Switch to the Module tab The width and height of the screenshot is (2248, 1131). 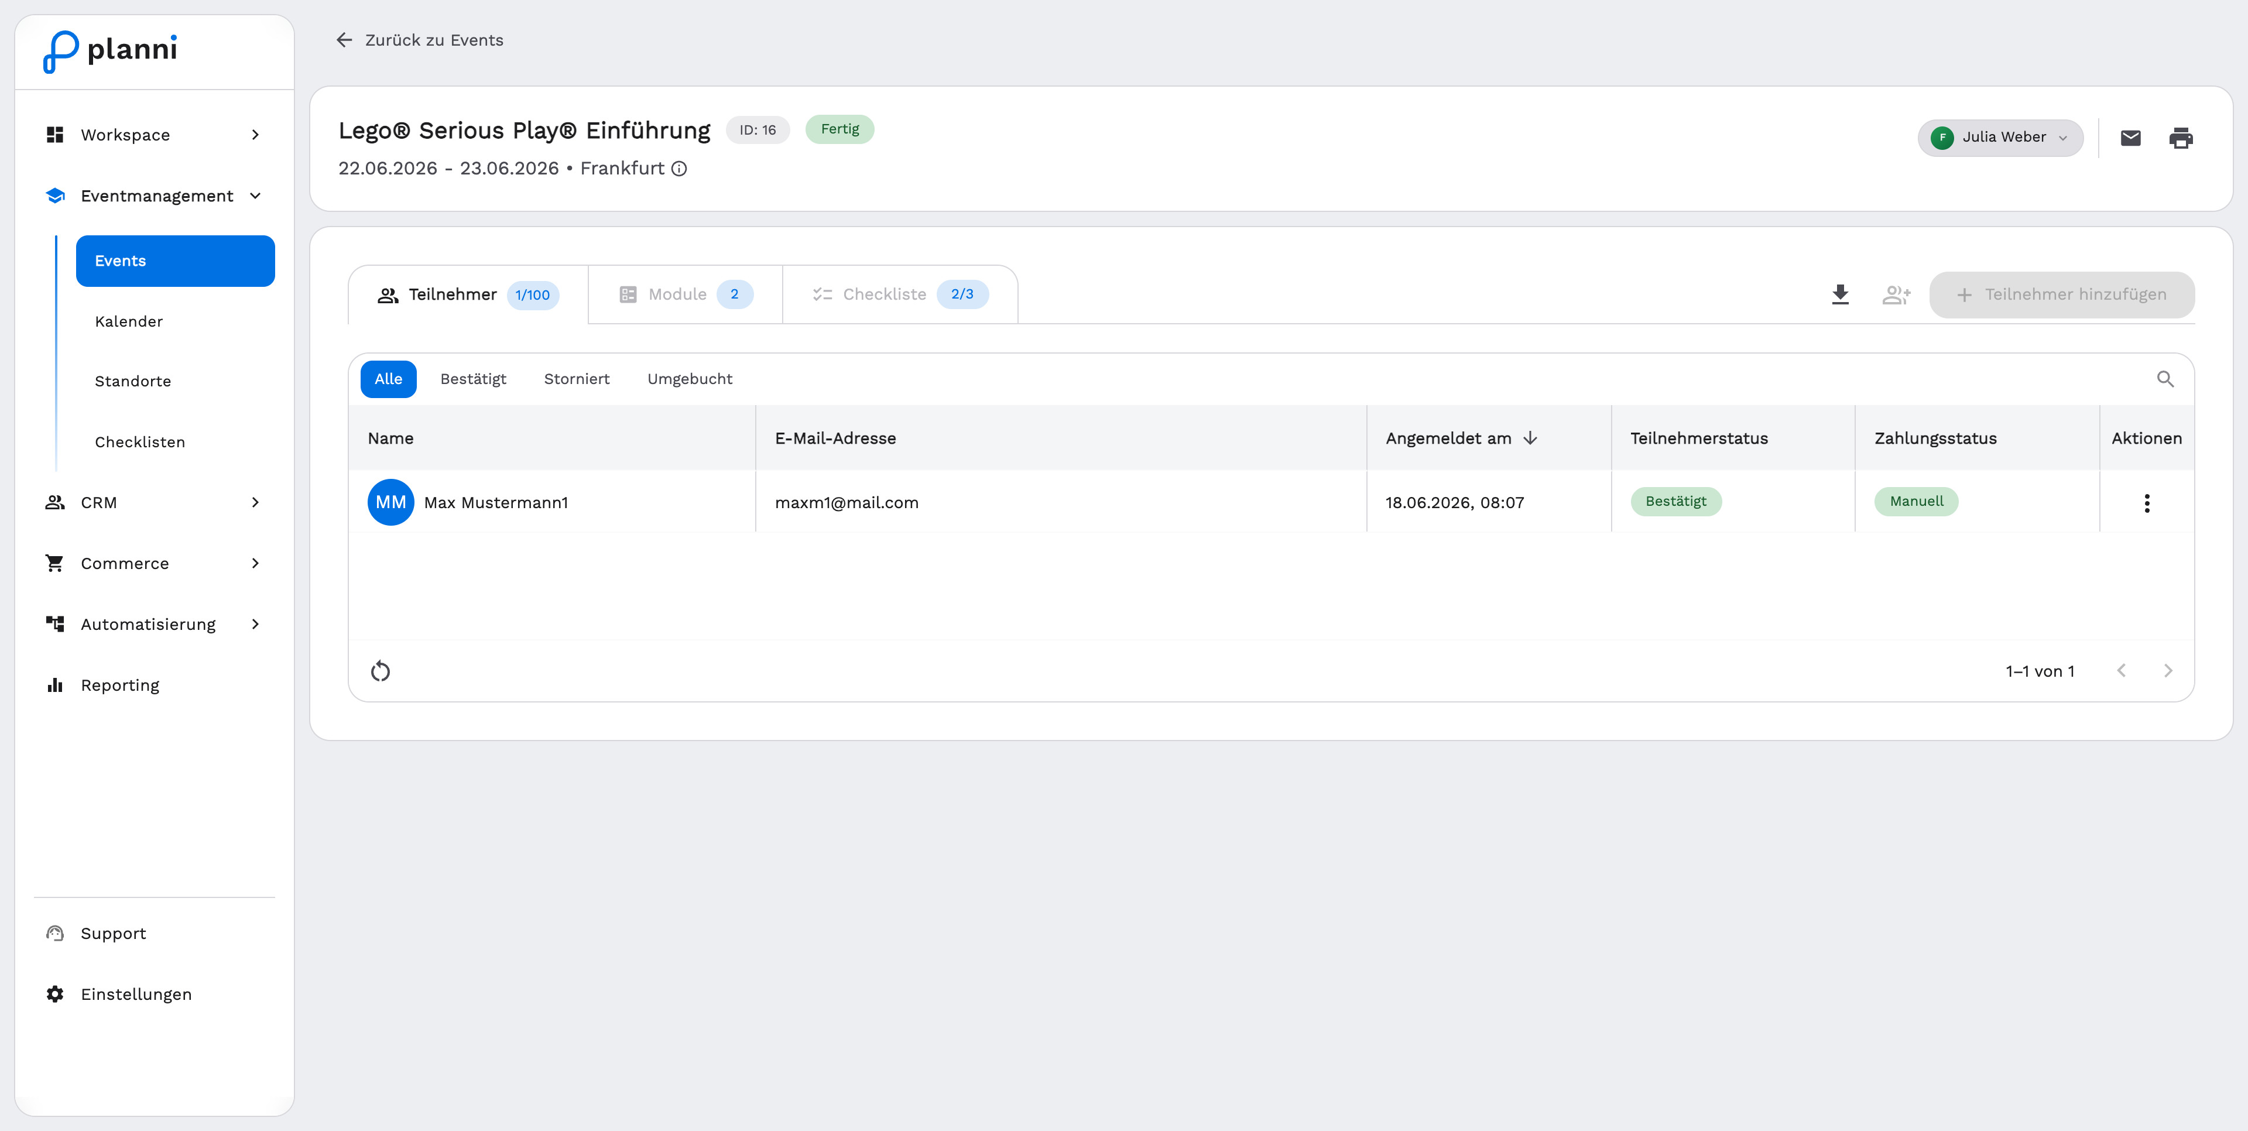(x=685, y=295)
